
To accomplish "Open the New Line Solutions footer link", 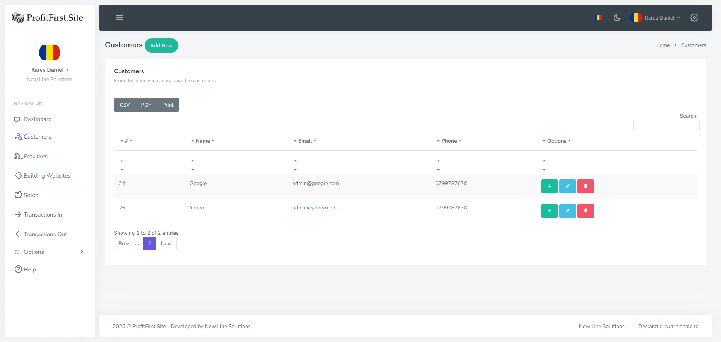I will click(227, 326).
